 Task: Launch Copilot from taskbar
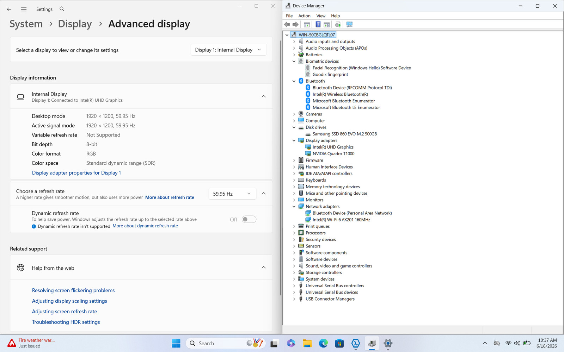coord(291,343)
